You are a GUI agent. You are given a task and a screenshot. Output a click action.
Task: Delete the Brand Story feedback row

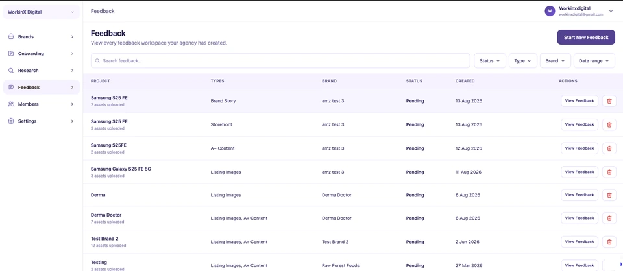pos(609,101)
